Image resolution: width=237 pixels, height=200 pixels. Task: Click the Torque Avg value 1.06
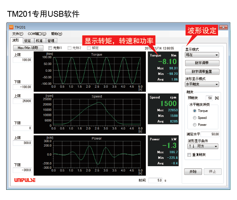click(x=175, y=79)
